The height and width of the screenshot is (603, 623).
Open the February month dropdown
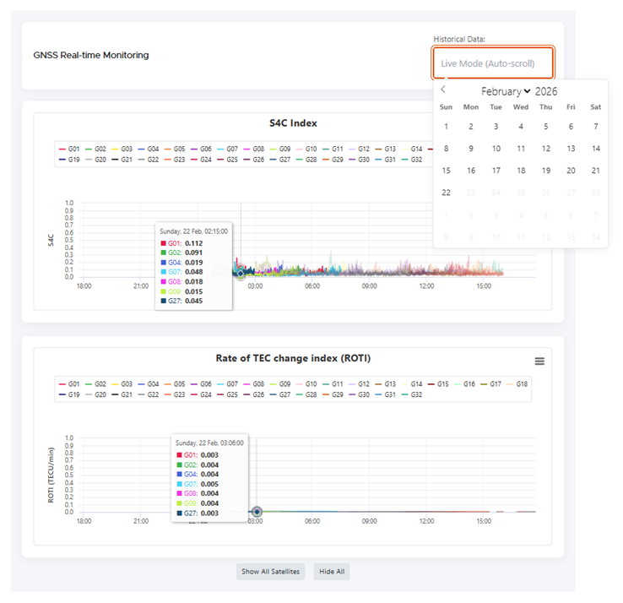pyautogui.click(x=506, y=91)
